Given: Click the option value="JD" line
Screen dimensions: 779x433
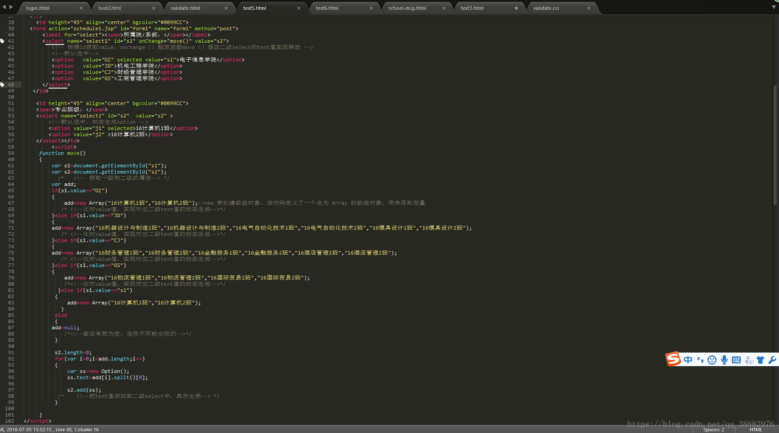Looking at the screenshot, I should pos(117,66).
